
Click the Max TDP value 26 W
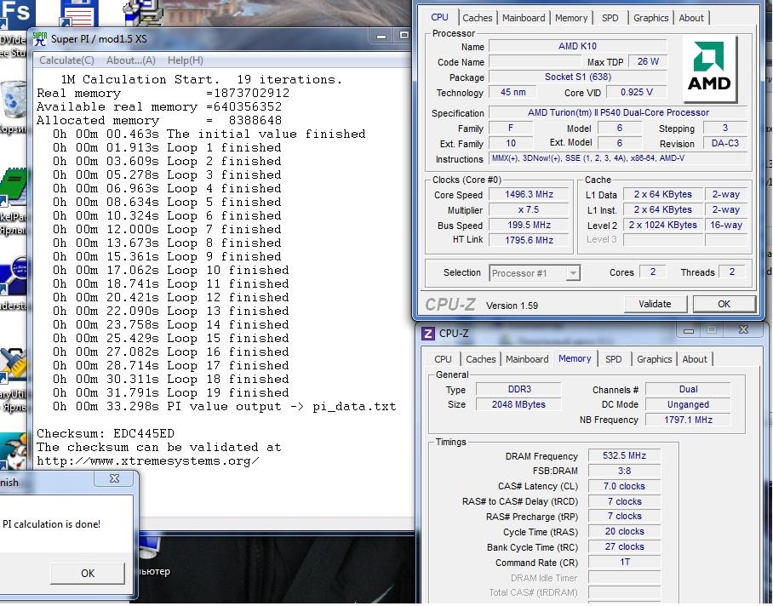[648, 61]
